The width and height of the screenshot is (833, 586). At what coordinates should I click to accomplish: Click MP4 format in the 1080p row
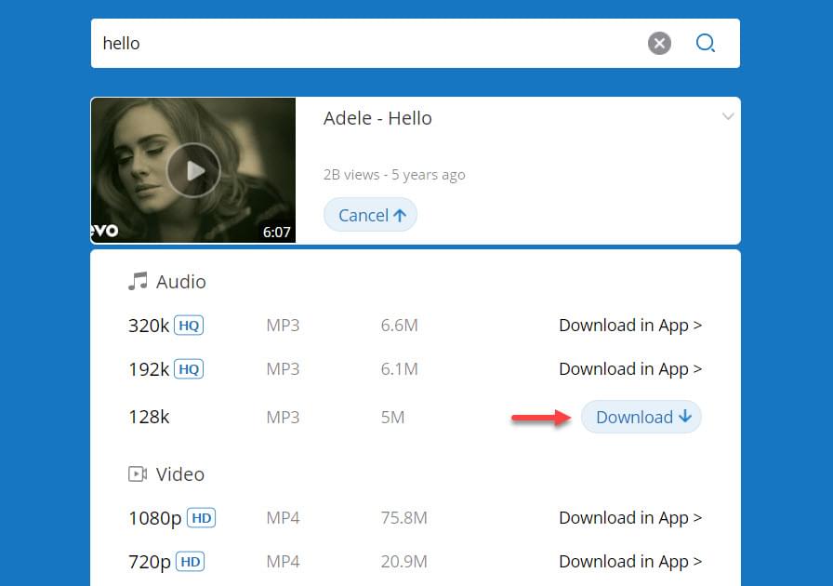click(283, 517)
